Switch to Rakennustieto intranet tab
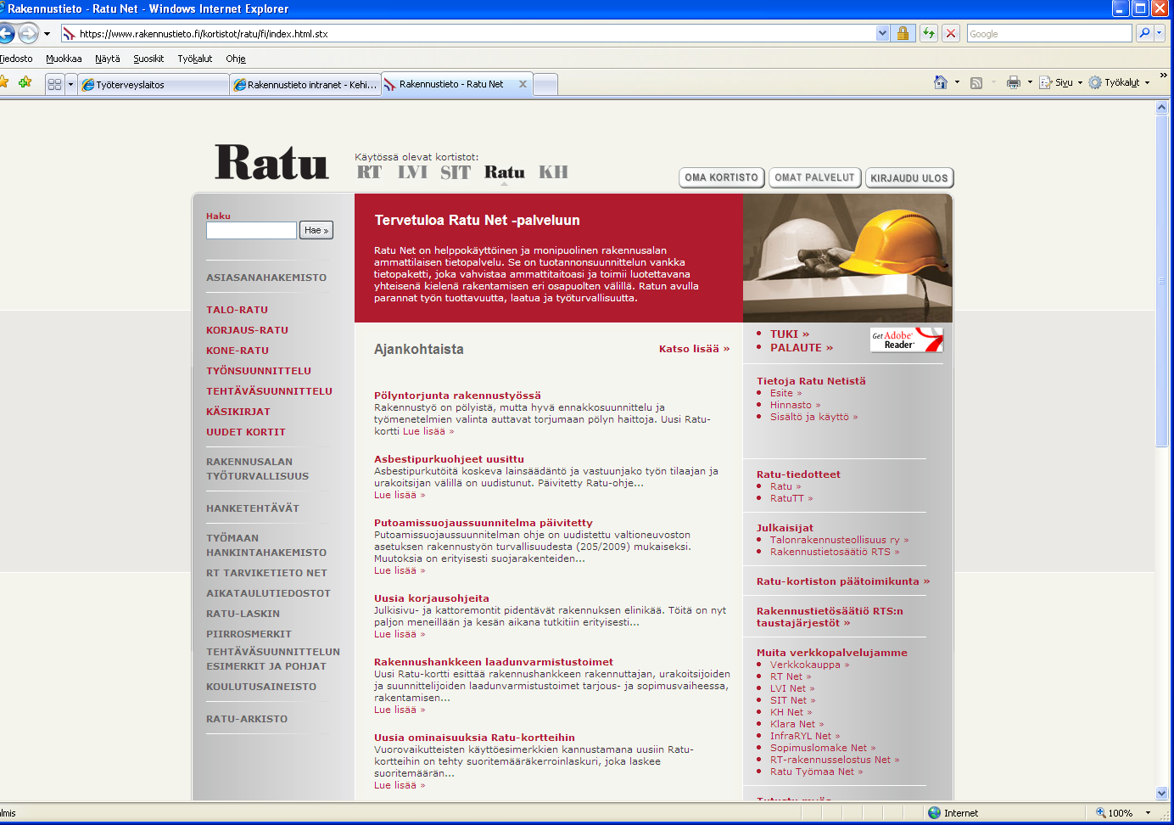 pyautogui.click(x=305, y=85)
